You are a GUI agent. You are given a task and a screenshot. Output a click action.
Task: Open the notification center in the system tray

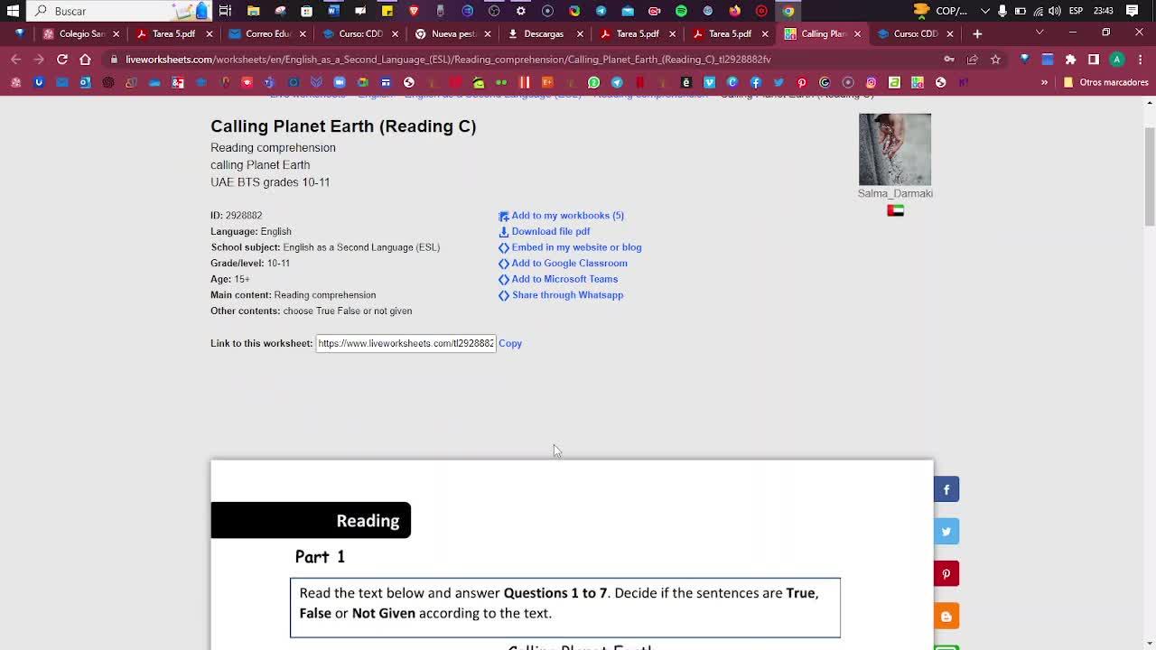click(1132, 11)
